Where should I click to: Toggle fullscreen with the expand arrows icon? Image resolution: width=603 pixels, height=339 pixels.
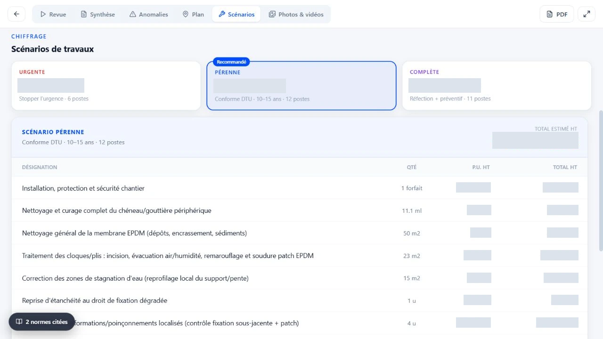click(587, 14)
